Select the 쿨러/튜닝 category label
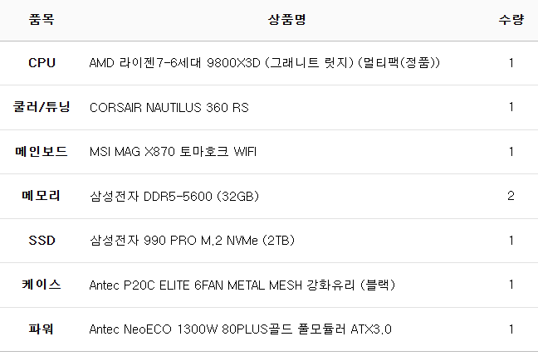Screen dimensions: 538x356 coord(42,107)
